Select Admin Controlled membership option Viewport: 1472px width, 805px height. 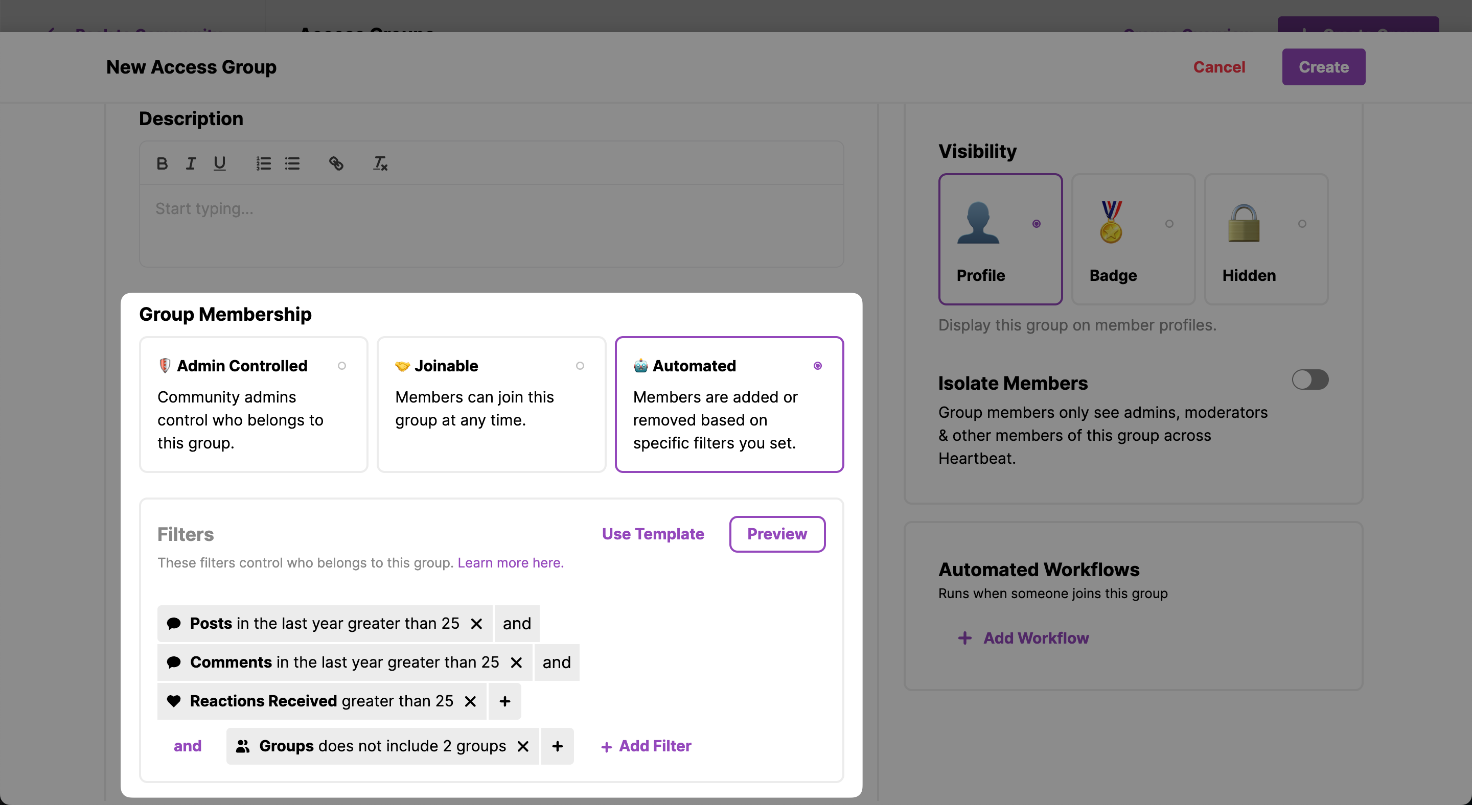point(253,404)
